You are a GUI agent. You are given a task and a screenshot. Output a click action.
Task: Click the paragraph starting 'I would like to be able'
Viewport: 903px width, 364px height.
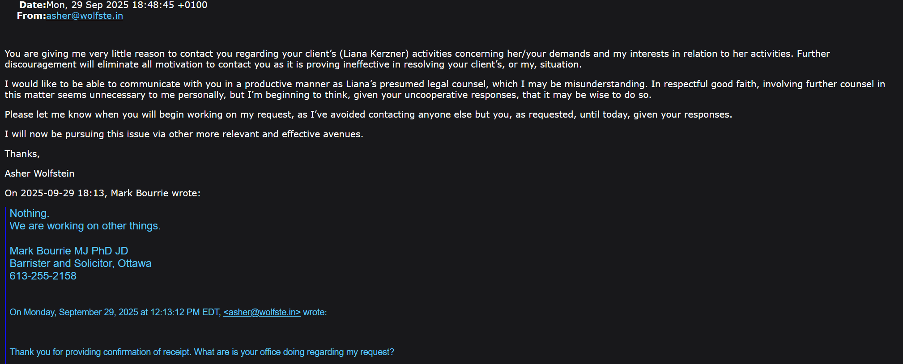click(445, 89)
